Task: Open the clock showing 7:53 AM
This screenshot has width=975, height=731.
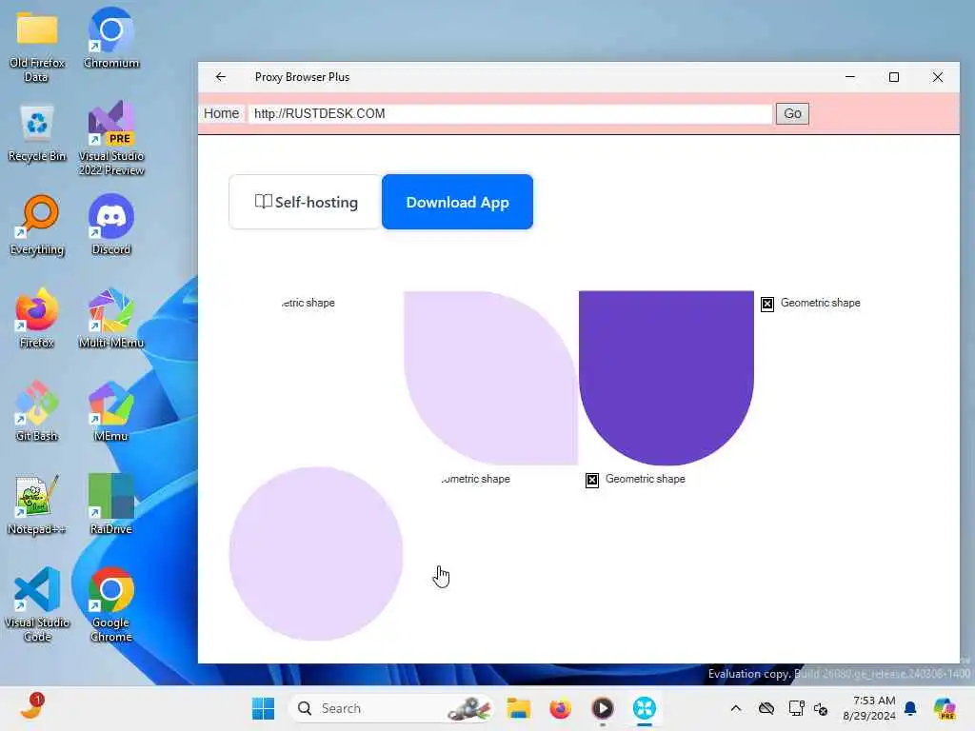Action: pos(869,708)
